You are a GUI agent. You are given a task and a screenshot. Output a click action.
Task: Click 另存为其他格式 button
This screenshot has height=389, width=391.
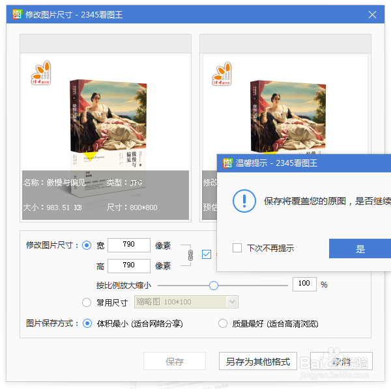point(258,361)
